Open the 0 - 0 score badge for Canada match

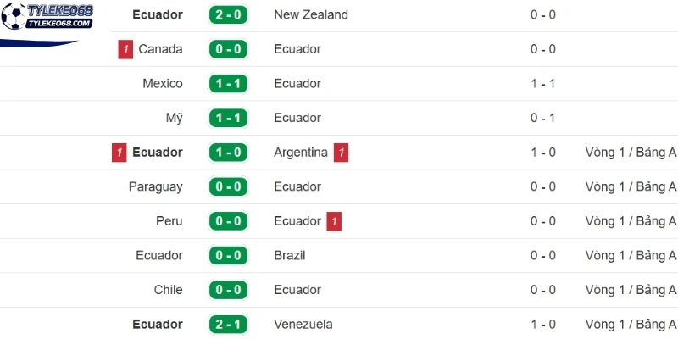pos(228,49)
